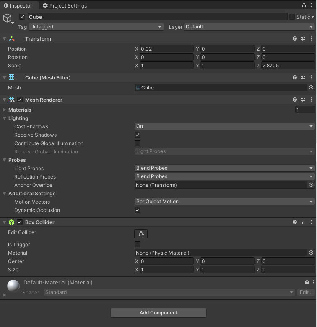Open the Motion Vectors dropdown
317x327 pixels.
point(225,202)
